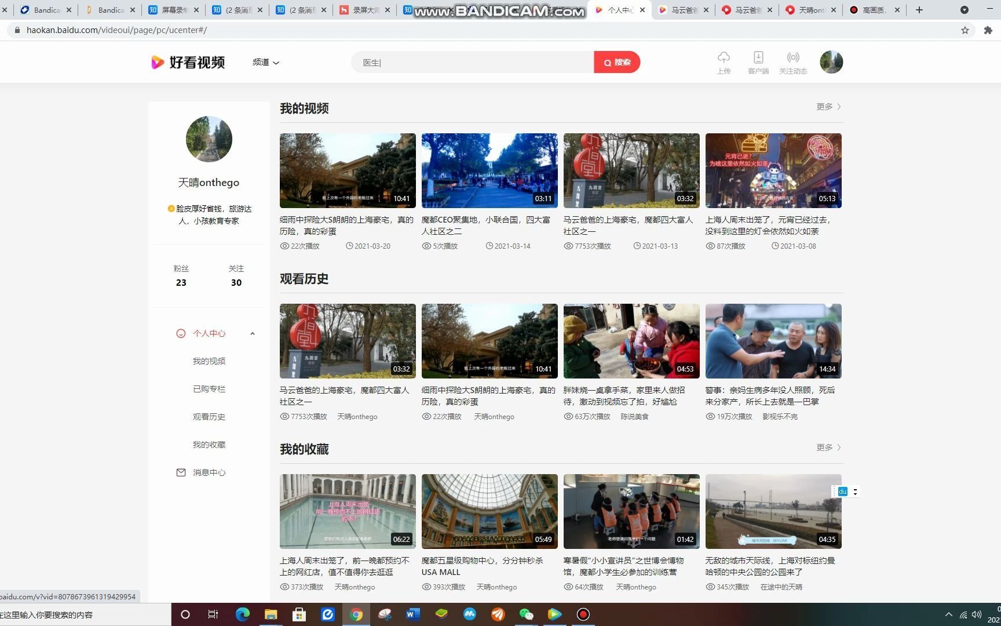Open the 粉丝 followers count 23
Viewport: 1001px width, 626px height.
(x=181, y=276)
